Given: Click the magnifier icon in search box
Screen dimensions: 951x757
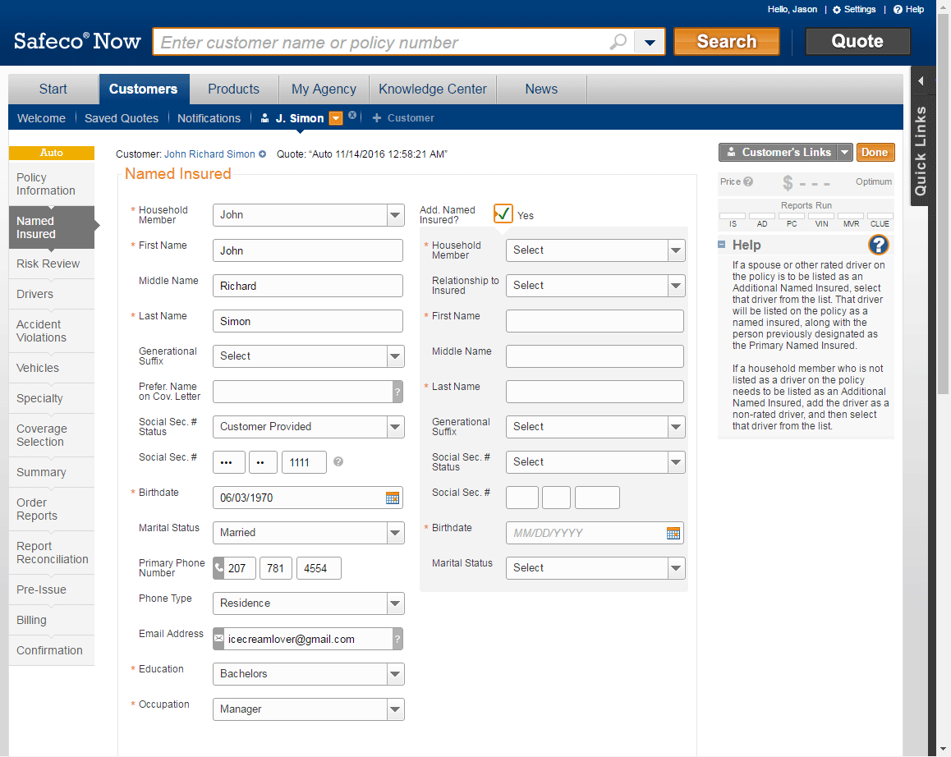Looking at the screenshot, I should click(618, 42).
